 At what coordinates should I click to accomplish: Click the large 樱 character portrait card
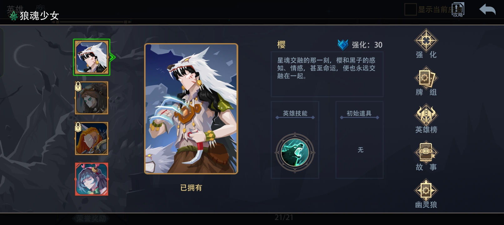191,109
